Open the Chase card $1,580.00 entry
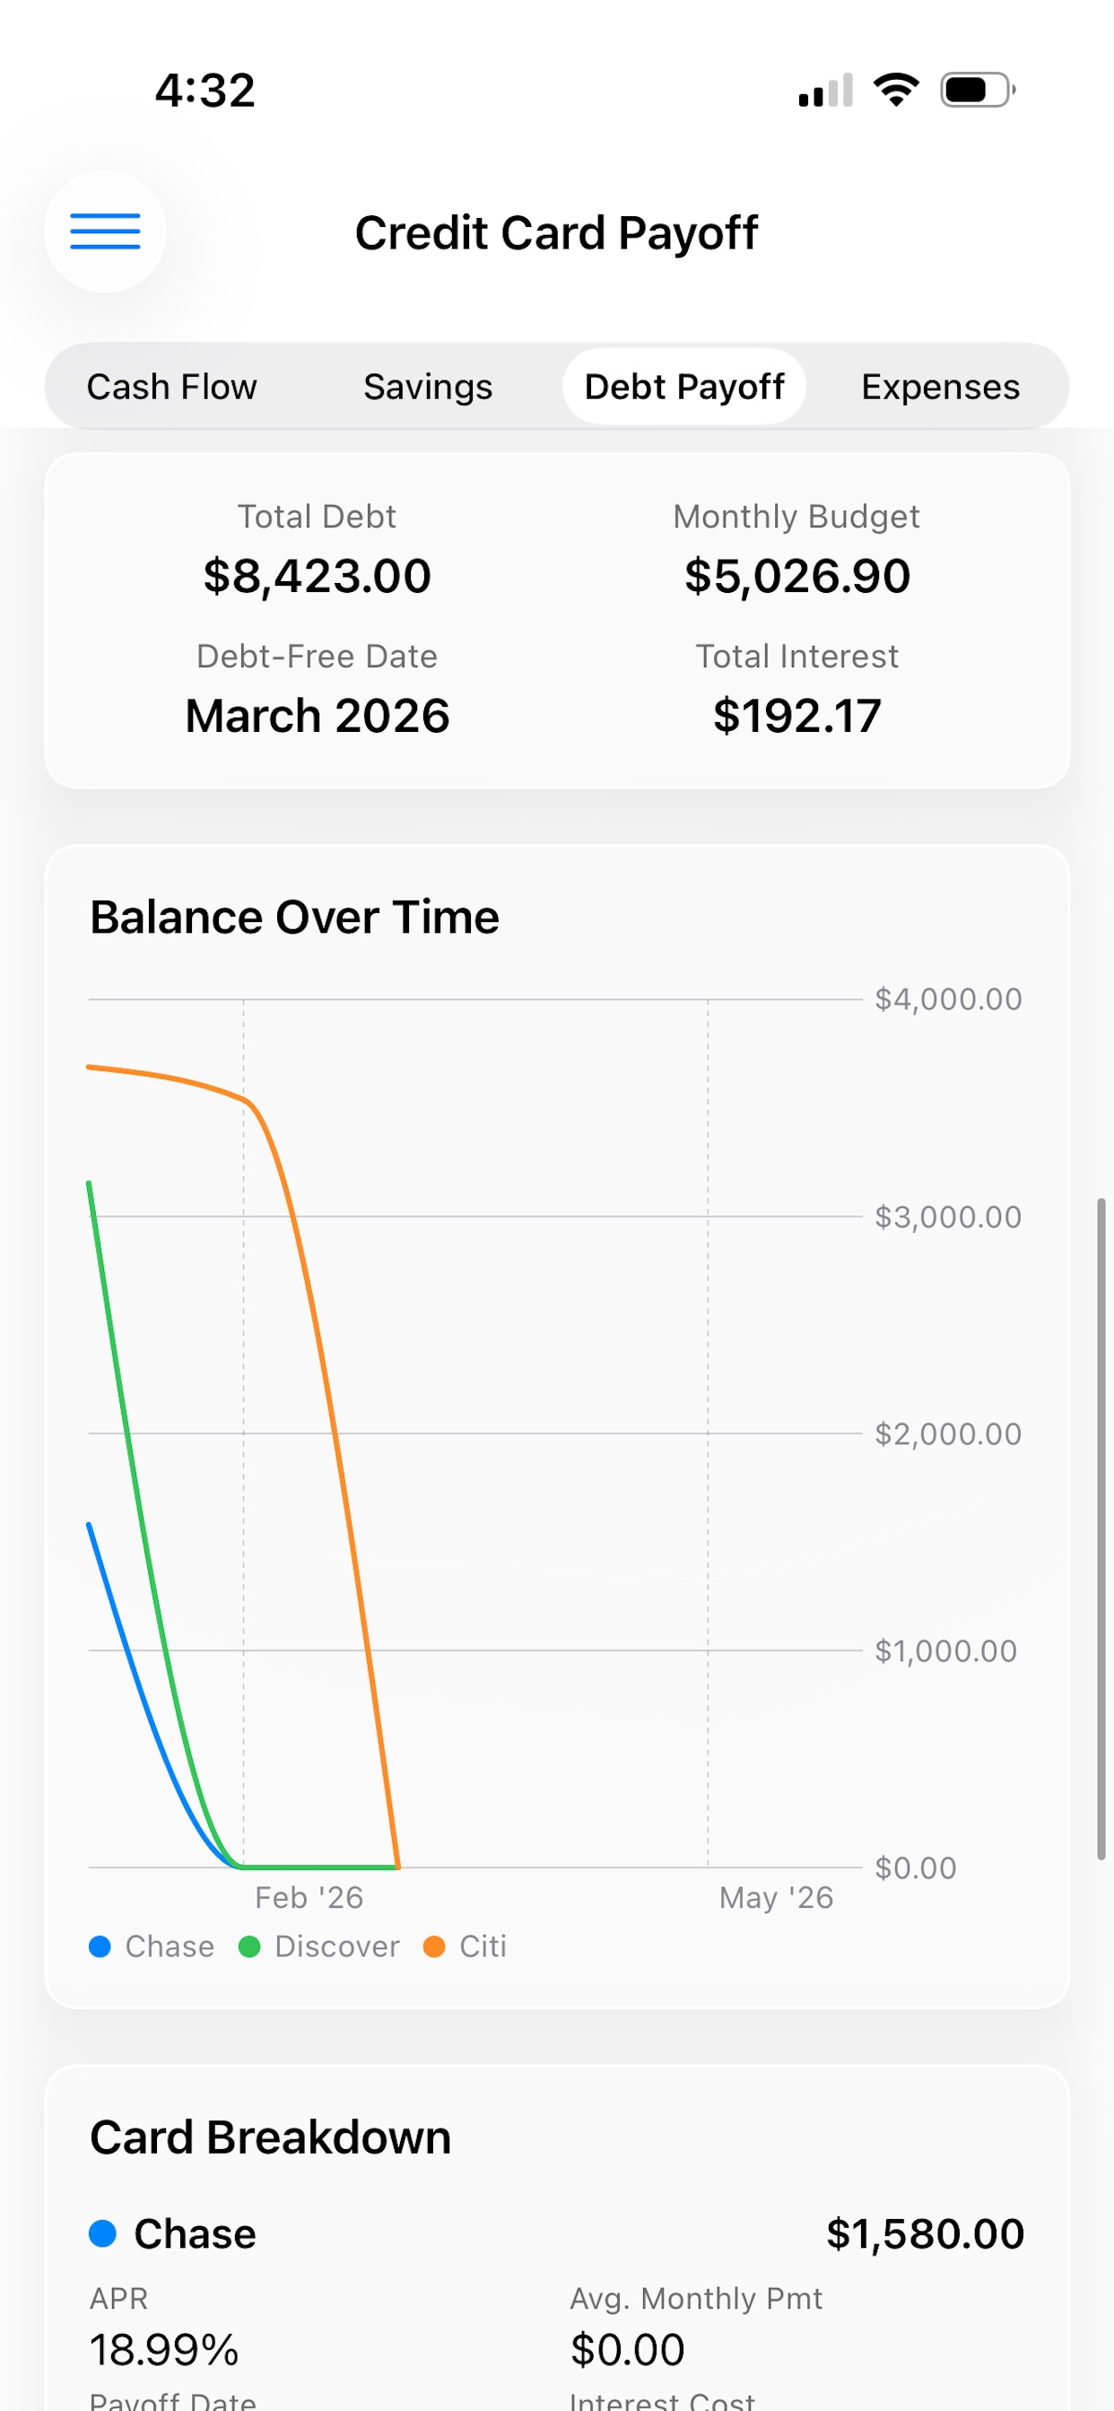The width and height of the screenshot is (1114, 2411). pos(557,2234)
